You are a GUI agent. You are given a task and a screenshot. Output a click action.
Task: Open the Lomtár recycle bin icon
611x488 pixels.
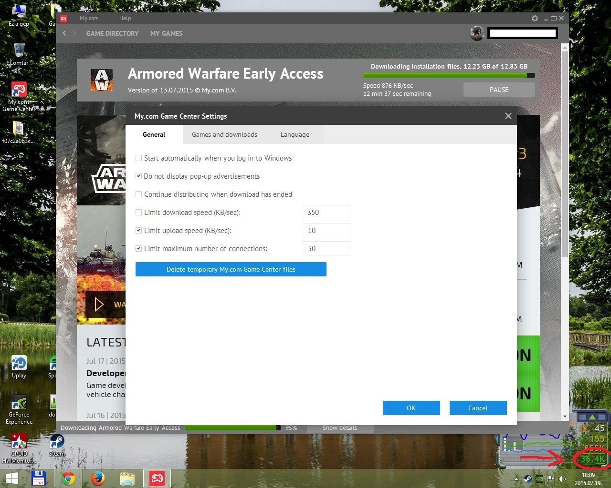19,54
